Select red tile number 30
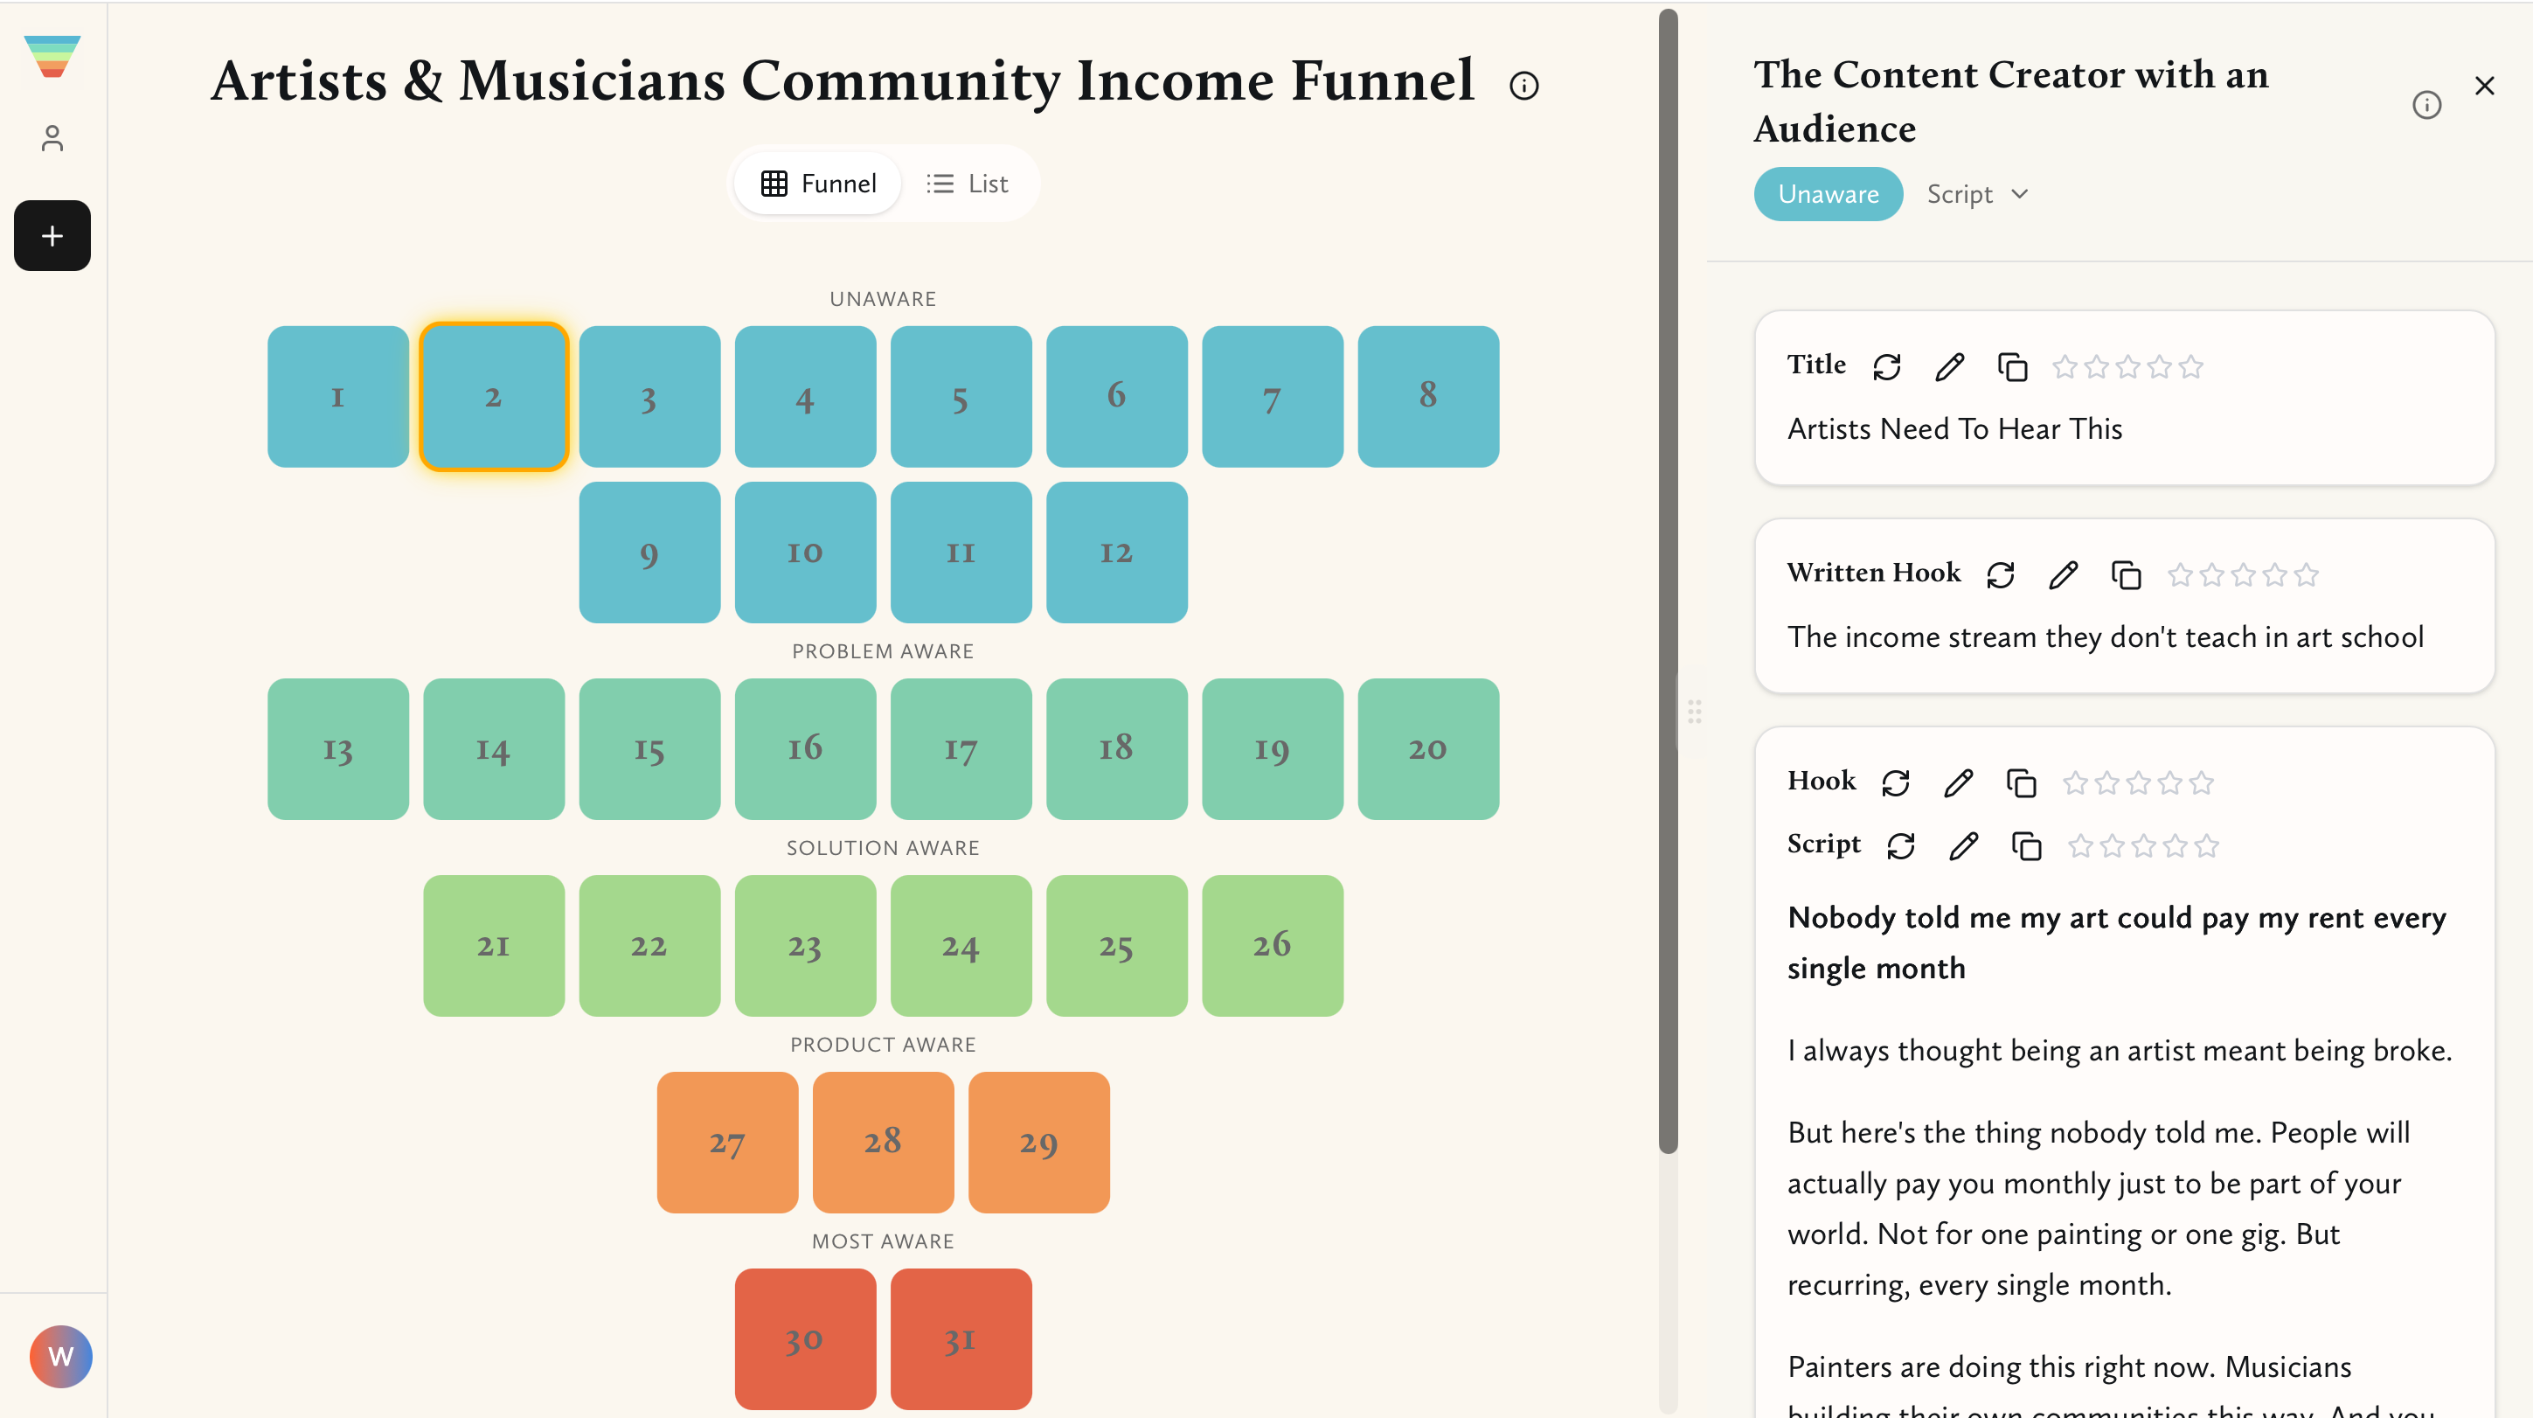 pos(804,1338)
